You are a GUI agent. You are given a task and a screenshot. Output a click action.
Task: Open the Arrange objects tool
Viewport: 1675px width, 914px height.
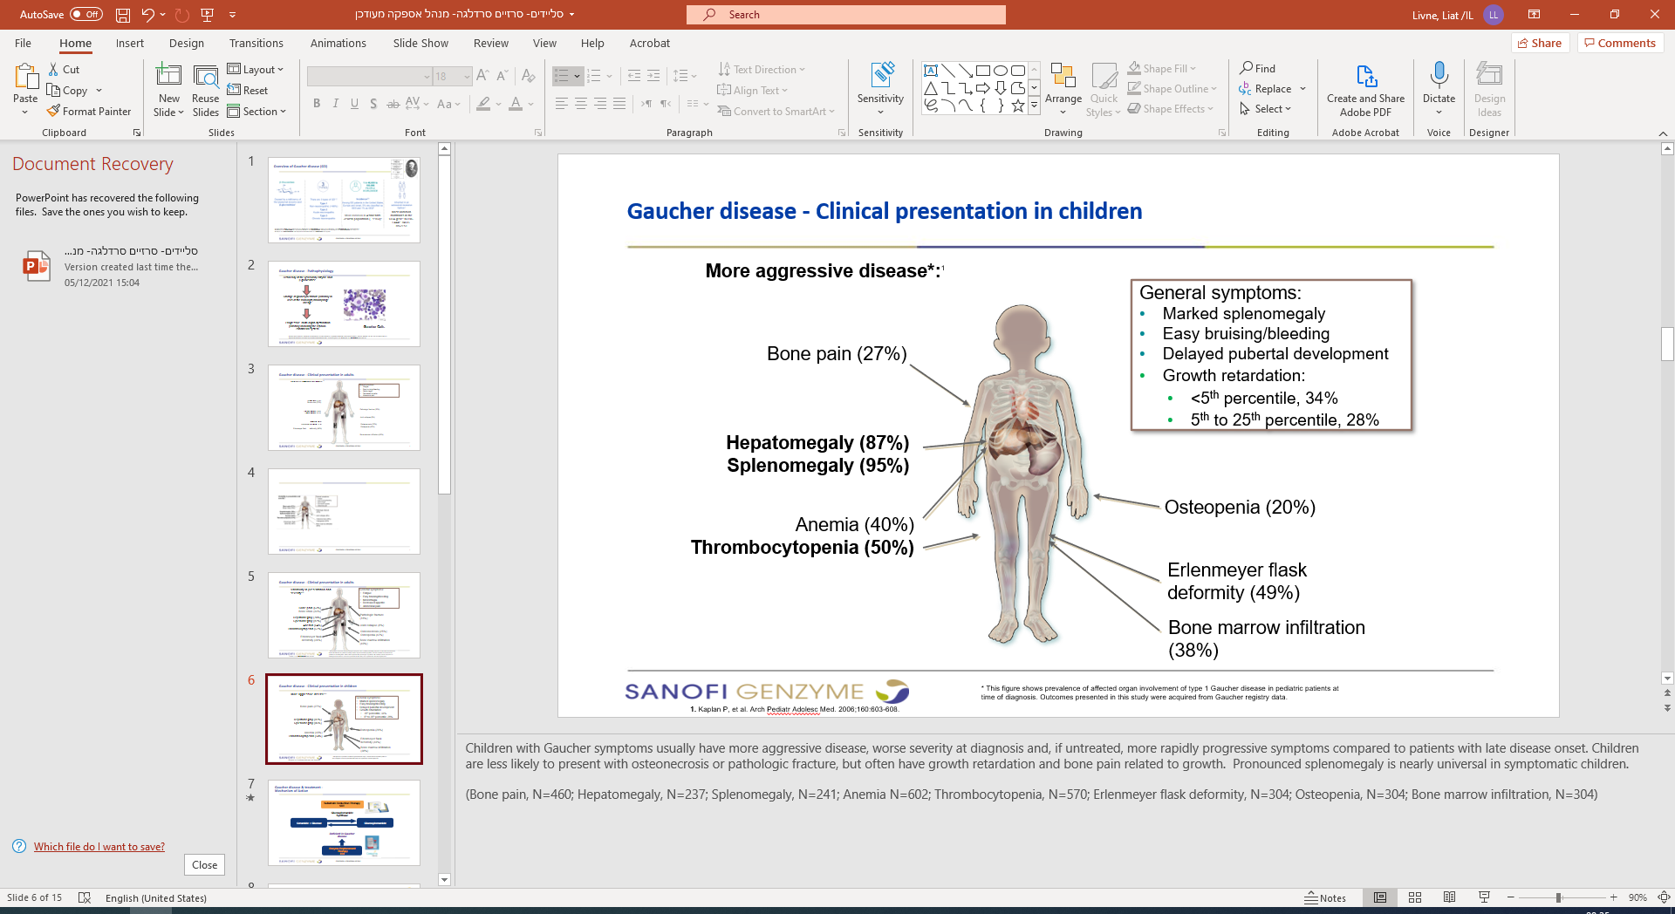pyautogui.click(x=1063, y=87)
